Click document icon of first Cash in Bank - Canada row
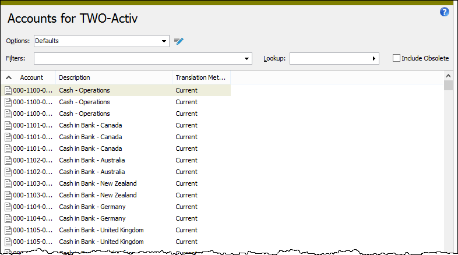This screenshot has width=458, height=255. [9, 125]
